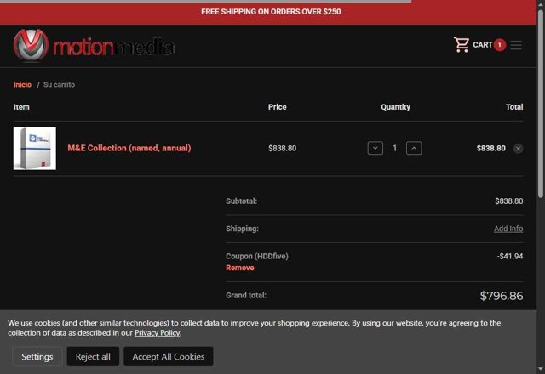Click the CART label in the header
545x374 pixels.
point(483,45)
